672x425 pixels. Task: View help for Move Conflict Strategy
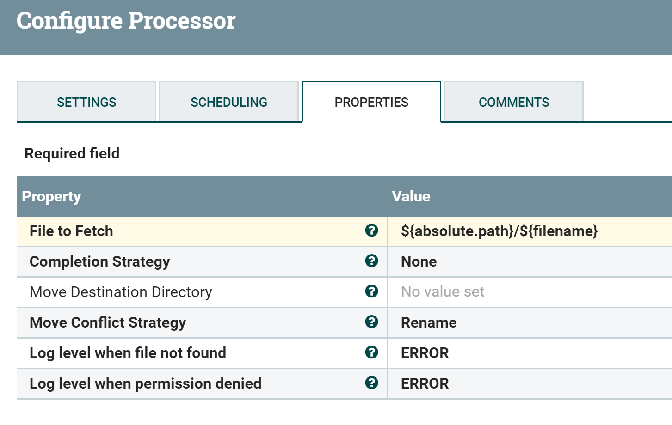(x=371, y=322)
